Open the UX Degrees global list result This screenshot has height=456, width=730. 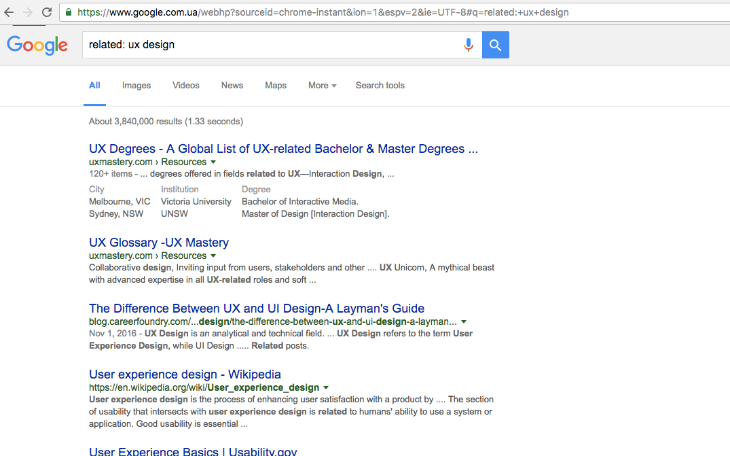[x=284, y=149]
